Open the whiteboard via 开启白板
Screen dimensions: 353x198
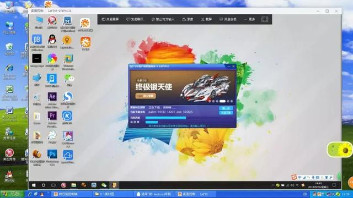coord(228,19)
